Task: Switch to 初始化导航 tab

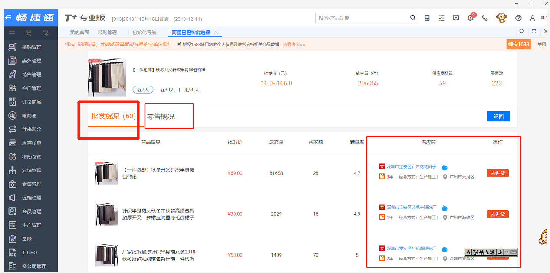Action: point(144,32)
